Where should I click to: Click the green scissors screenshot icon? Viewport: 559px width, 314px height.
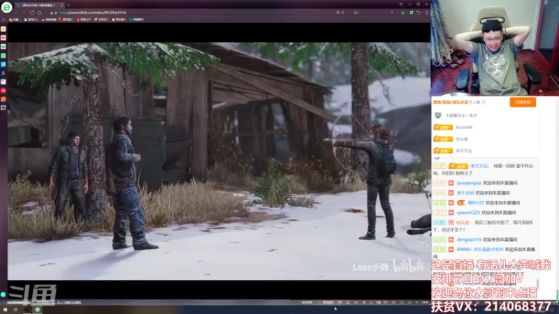click(x=403, y=13)
